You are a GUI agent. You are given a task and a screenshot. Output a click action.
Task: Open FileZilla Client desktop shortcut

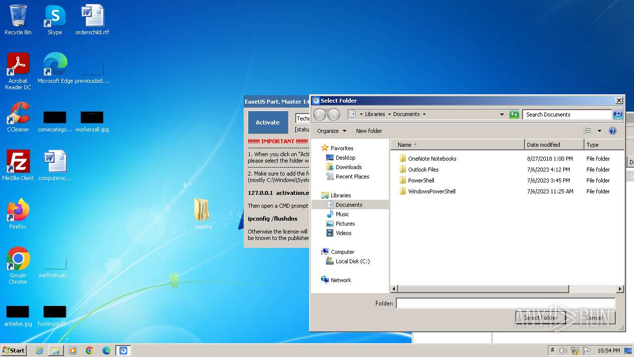point(18,166)
